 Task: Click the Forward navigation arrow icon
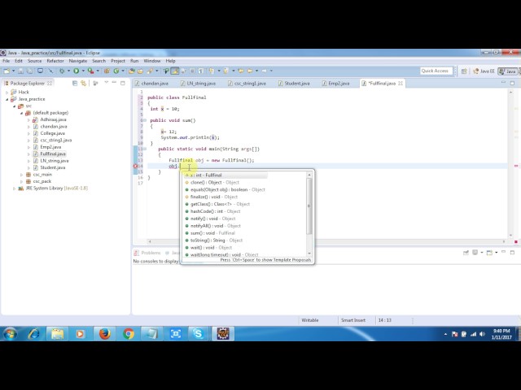pyautogui.click(x=264, y=71)
